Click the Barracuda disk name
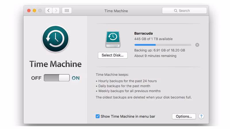The image size is (230, 129). tap(143, 33)
